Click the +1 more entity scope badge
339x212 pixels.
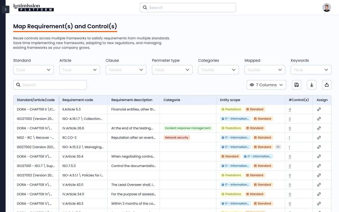[278, 147]
